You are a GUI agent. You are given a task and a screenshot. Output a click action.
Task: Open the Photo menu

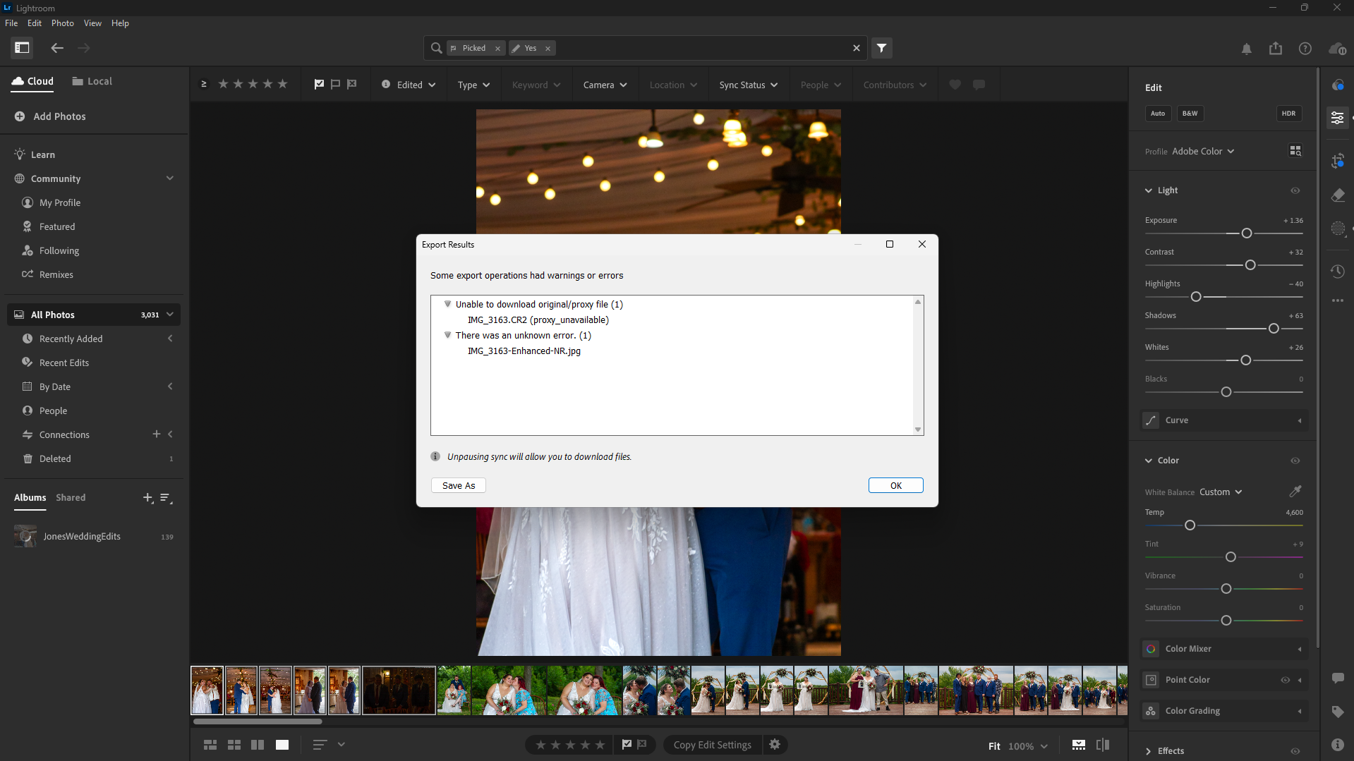click(x=62, y=23)
